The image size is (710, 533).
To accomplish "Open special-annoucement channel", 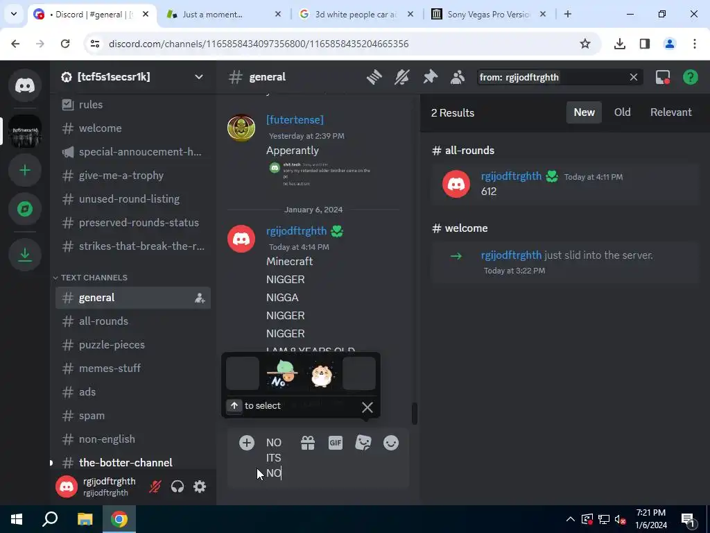I will click(133, 152).
